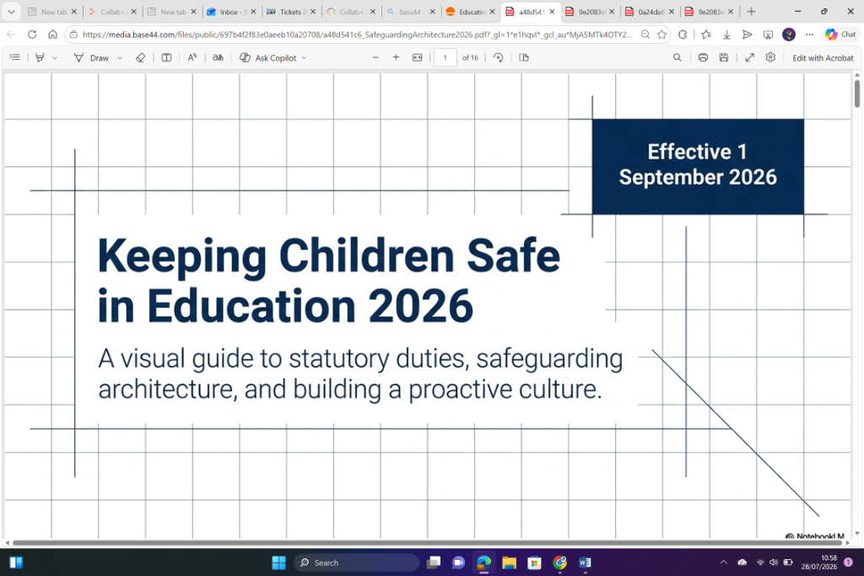Viewport: 864px width, 576px height.
Task: Open Copilot Chat sidebar
Action: (841, 34)
